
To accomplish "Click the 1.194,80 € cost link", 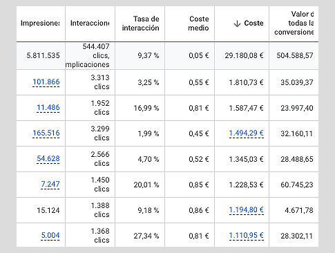I will [247, 209].
